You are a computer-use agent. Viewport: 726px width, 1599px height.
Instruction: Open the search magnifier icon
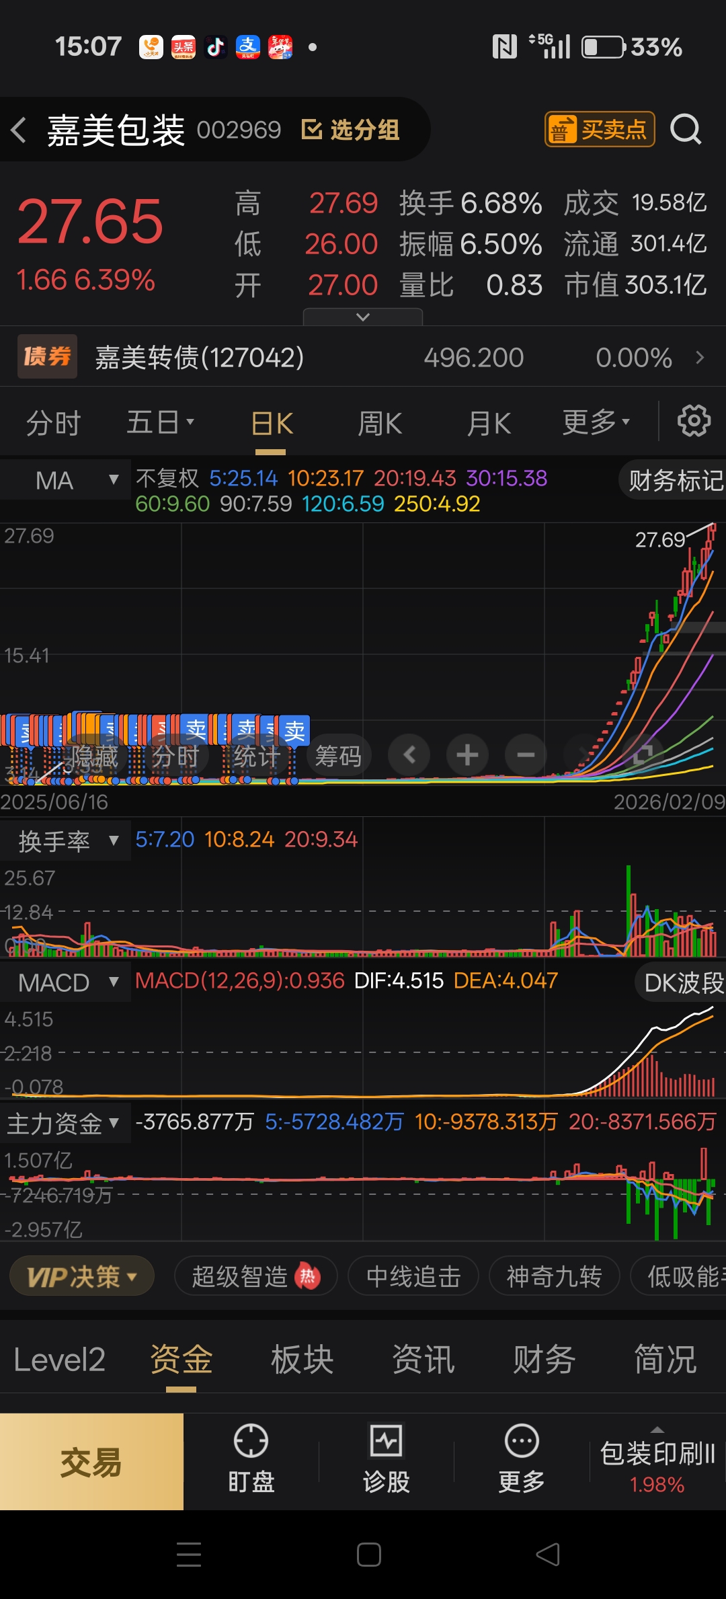click(x=686, y=129)
